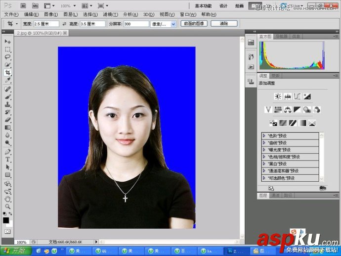Open the background color picker
The image size is (341, 256).
click(11, 224)
